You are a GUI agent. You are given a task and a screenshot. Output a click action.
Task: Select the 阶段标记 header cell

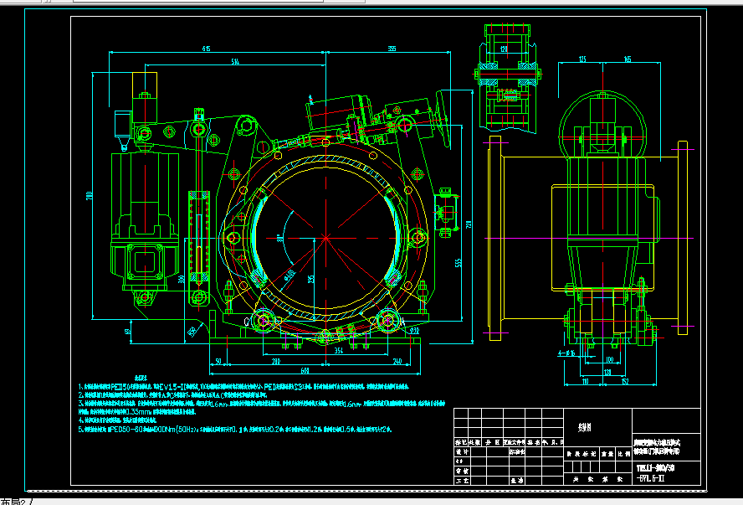pyautogui.click(x=582, y=454)
